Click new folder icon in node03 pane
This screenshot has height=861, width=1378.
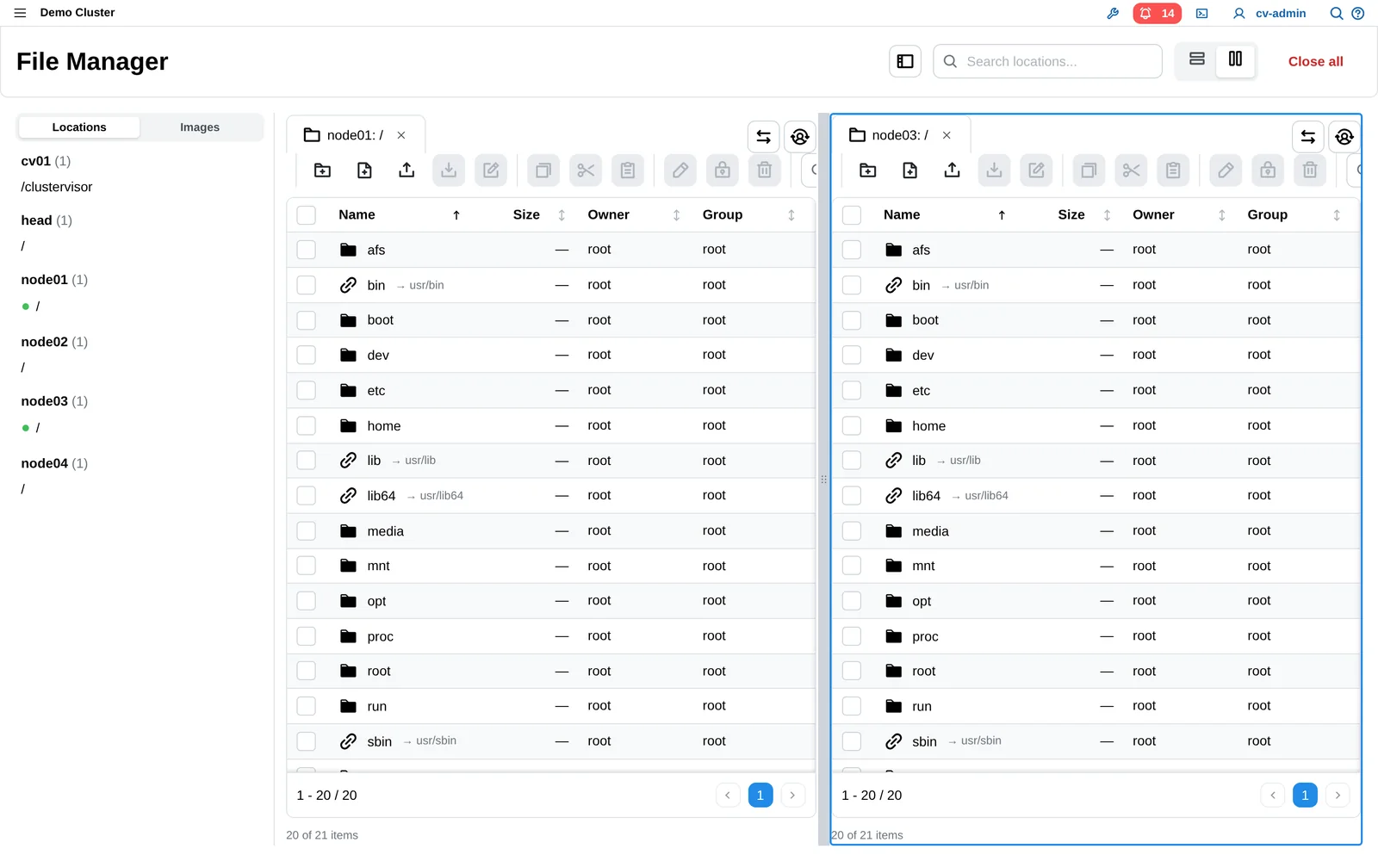point(868,170)
